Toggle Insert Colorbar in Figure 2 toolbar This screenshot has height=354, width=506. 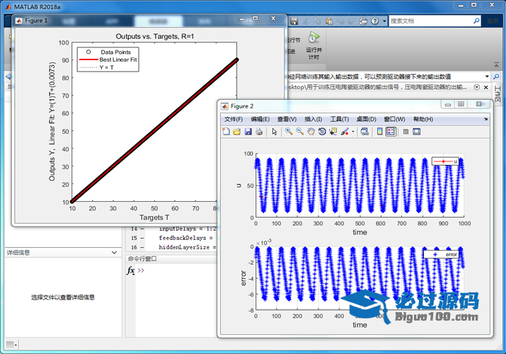click(x=380, y=132)
